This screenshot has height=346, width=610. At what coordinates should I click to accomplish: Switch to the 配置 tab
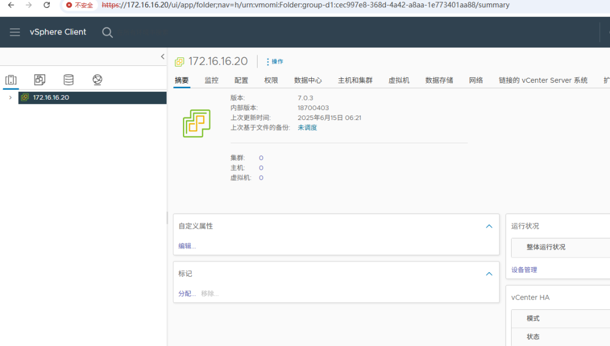click(x=241, y=81)
